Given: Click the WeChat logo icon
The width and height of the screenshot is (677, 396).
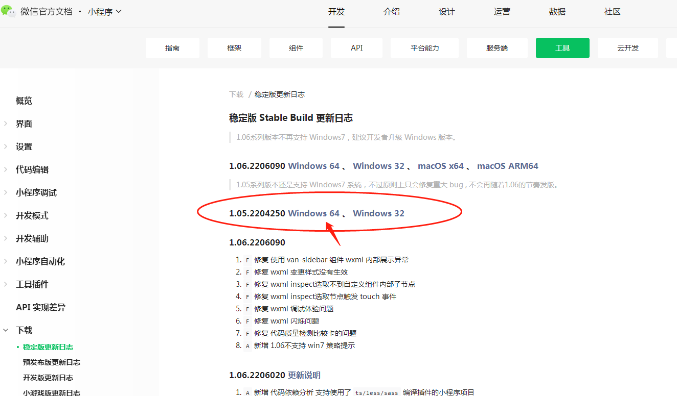Looking at the screenshot, I should [x=9, y=11].
